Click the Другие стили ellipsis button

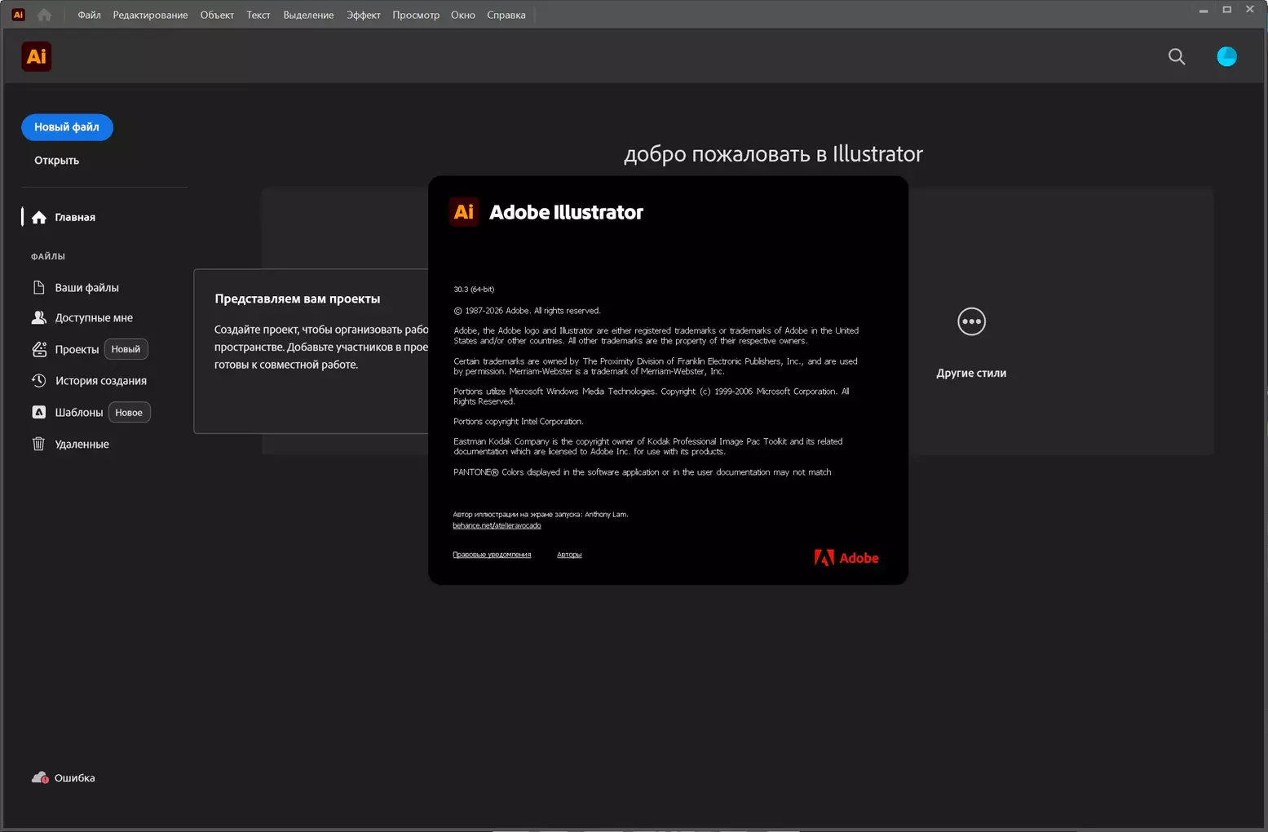pyautogui.click(x=970, y=321)
